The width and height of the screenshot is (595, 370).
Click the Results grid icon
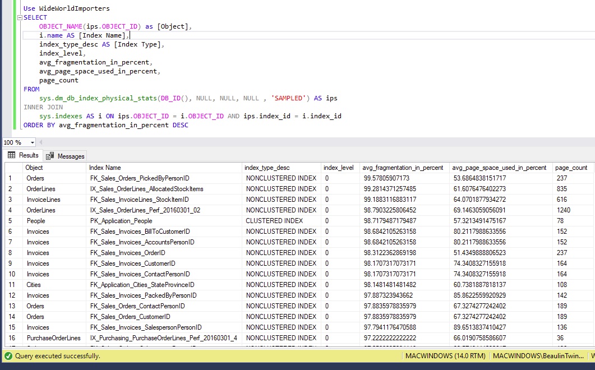pos(11,155)
